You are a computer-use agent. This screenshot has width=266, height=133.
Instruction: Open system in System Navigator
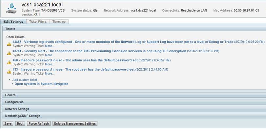[41, 84]
